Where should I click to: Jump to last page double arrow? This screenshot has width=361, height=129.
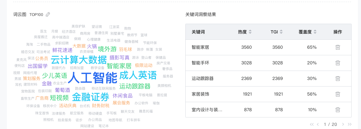click(x=350, y=124)
